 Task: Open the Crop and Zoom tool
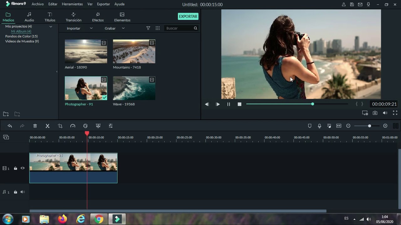60,126
